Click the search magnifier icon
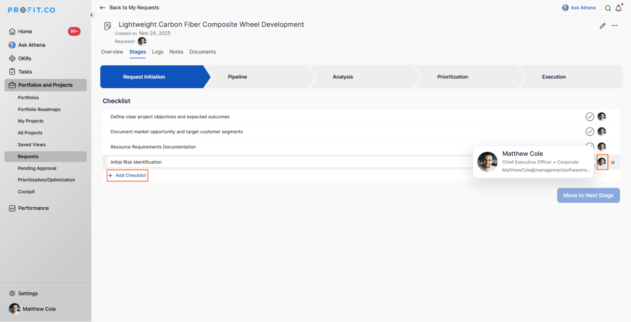The width and height of the screenshot is (631, 322). point(608,8)
